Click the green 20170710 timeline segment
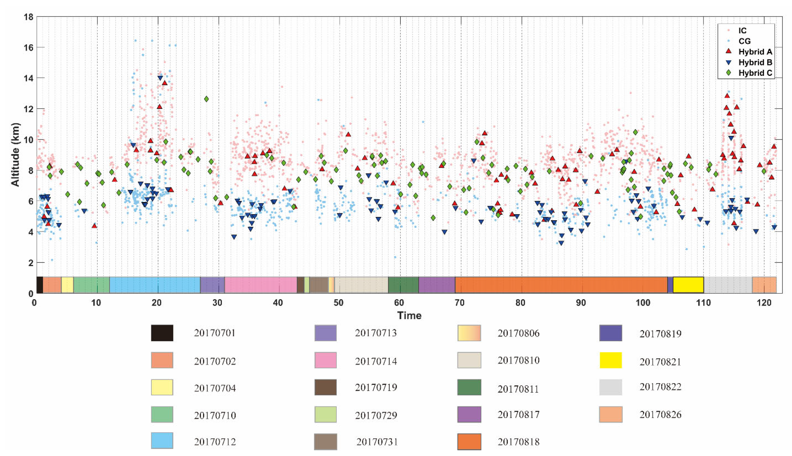This screenshot has height=456, width=792. tap(91, 285)
